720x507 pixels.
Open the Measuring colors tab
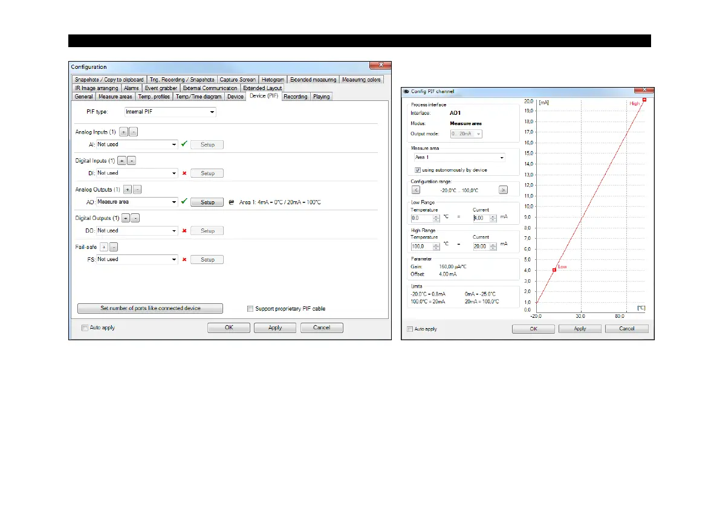(362, 80)
